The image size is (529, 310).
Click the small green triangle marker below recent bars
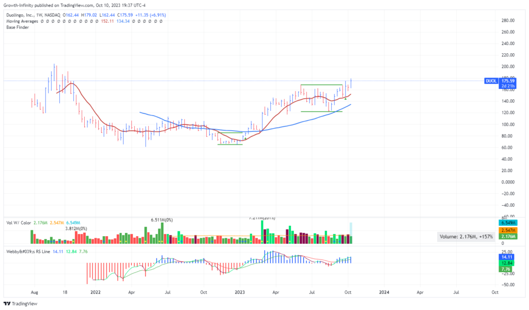[345, 98]
